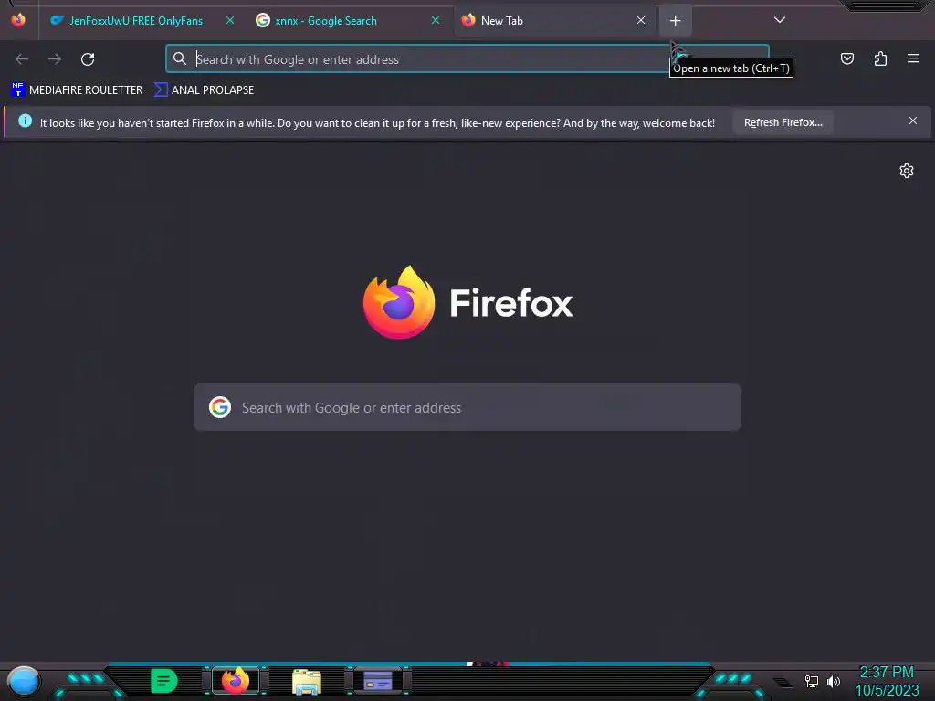Image resolution: width=935 pixels, height=701 pixels.
Task: Open the Extensions puzzle icon
Action: click(880, 58)
